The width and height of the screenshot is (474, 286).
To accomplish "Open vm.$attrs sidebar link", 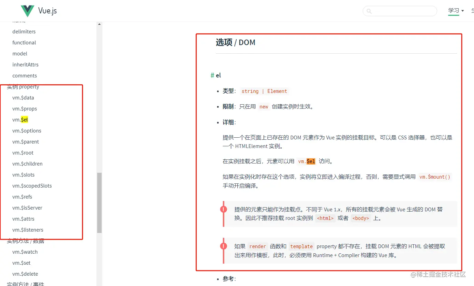I will [23, 219].
